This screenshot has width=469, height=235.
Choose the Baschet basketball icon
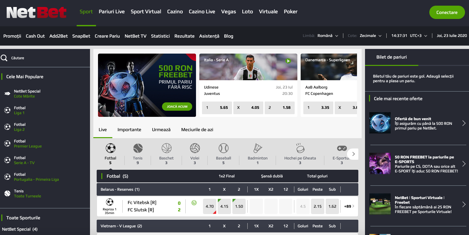coord(166,148)
